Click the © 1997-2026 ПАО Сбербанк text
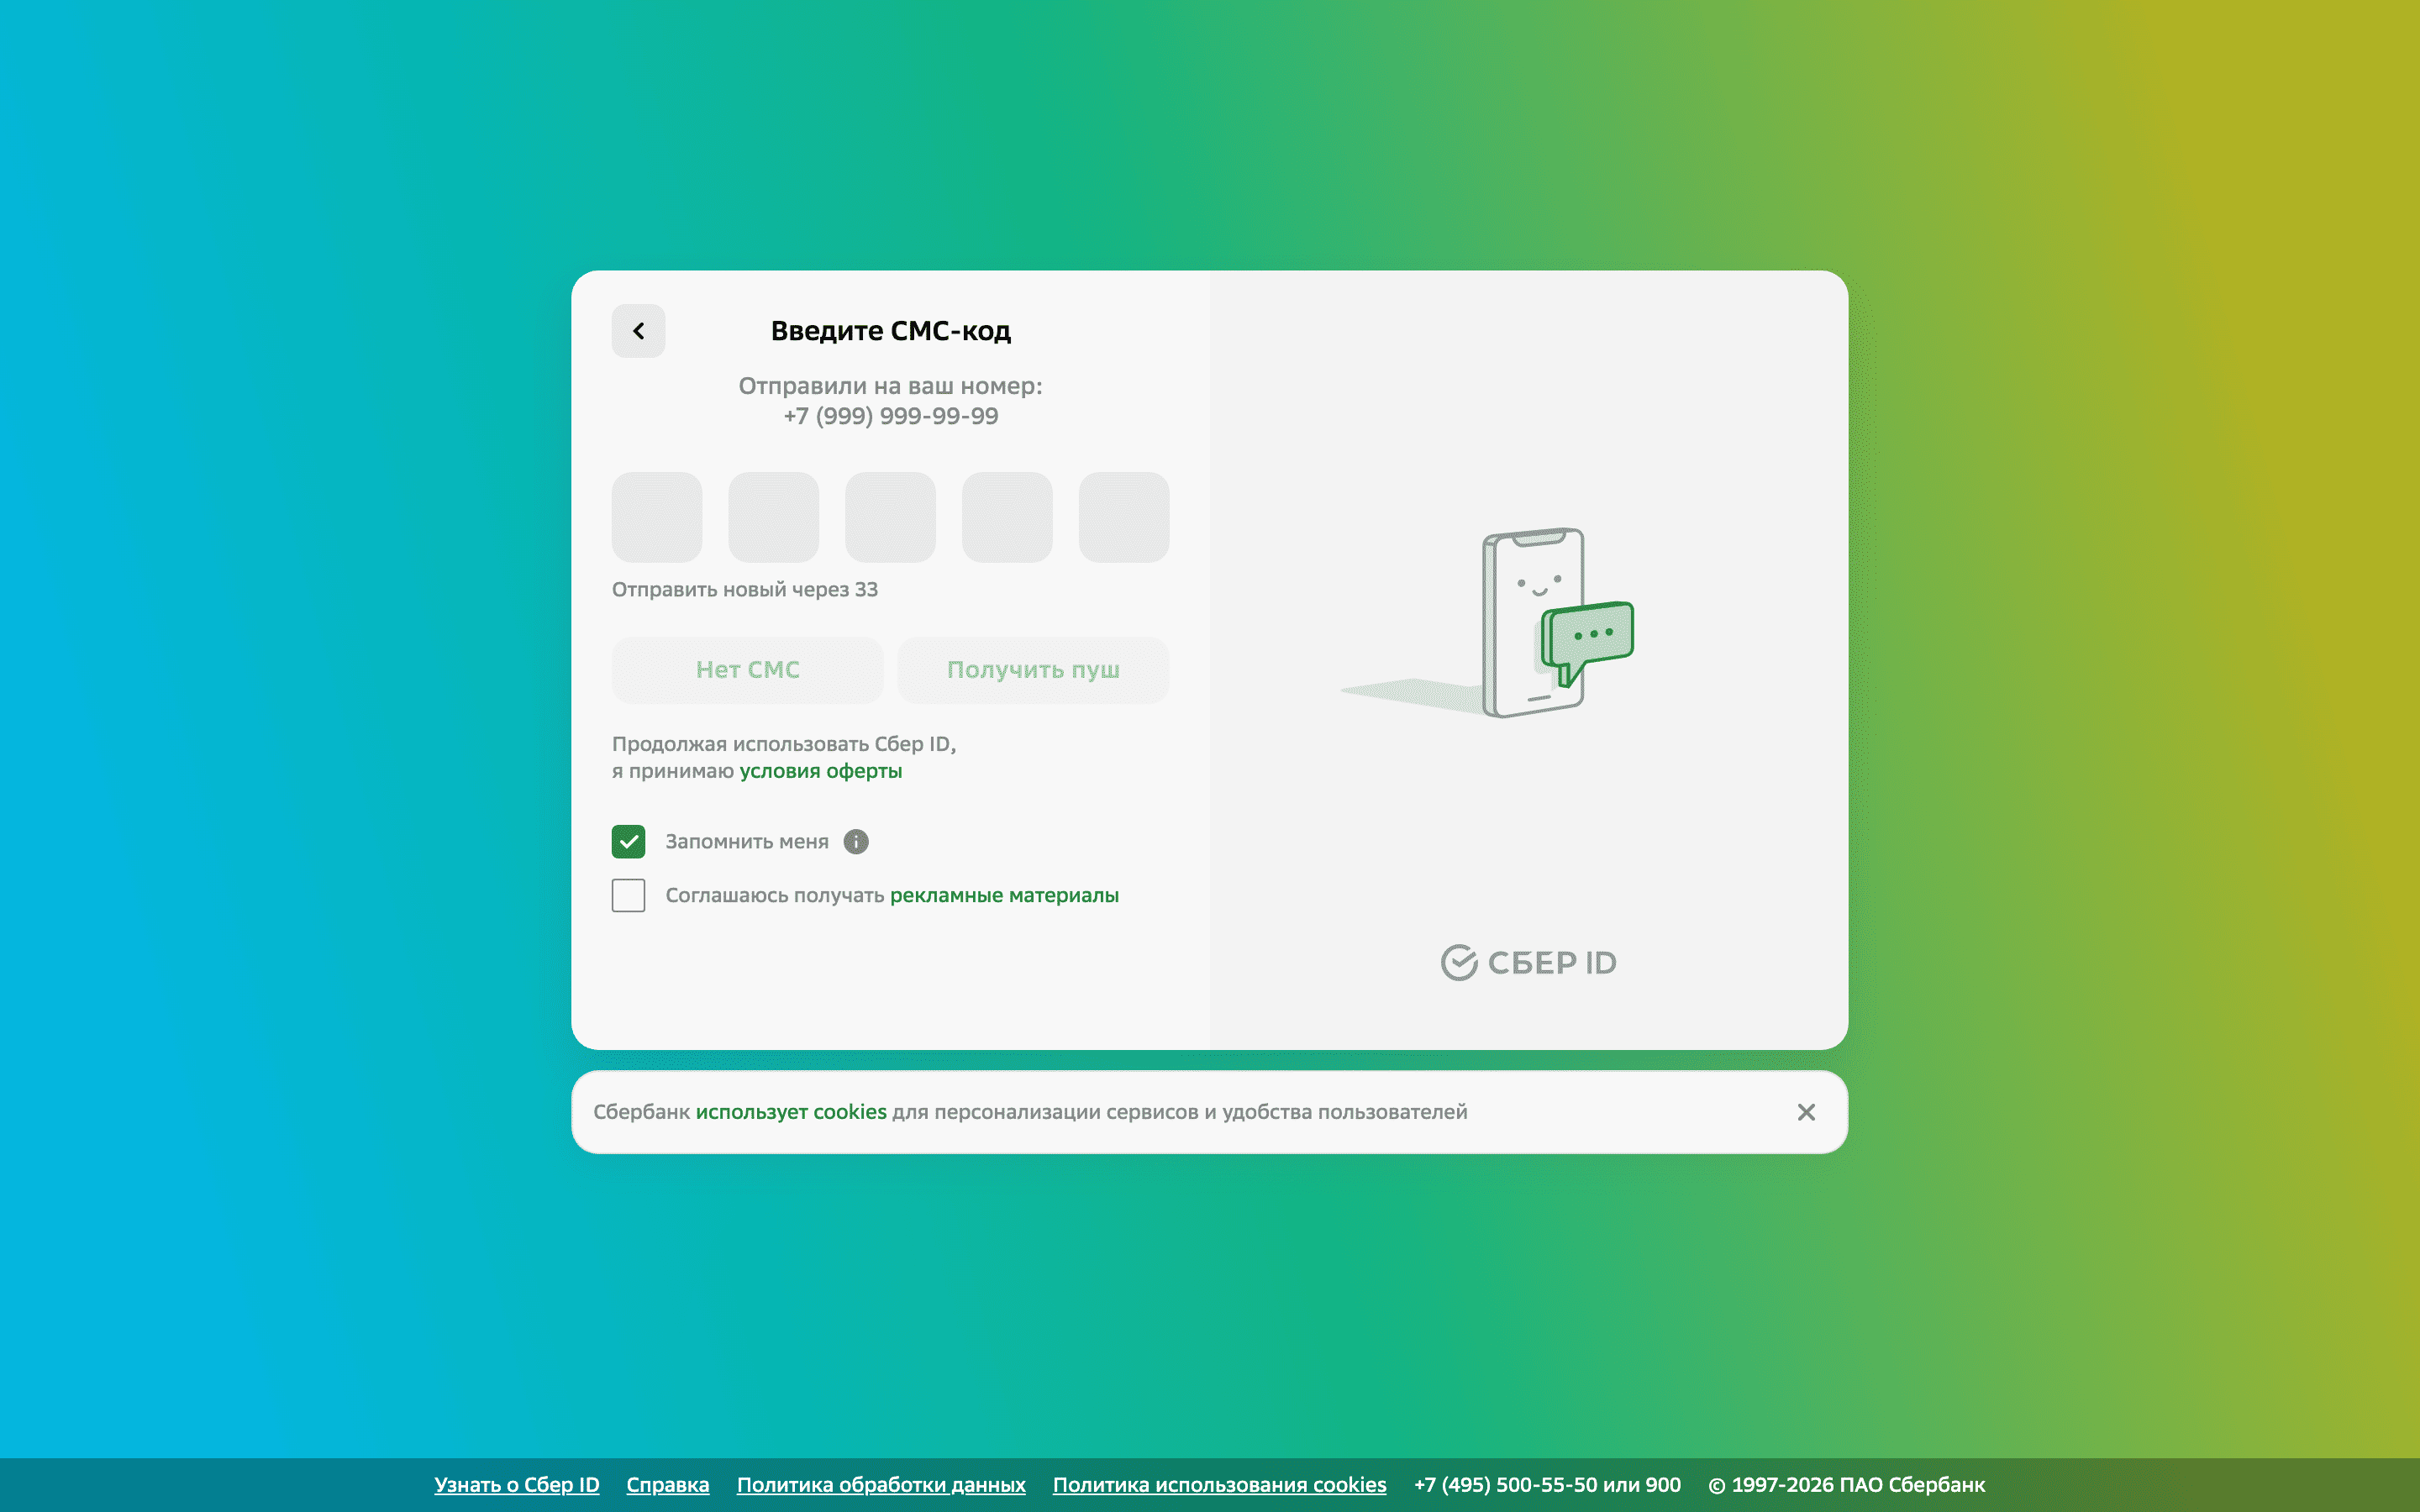Screen dimensions: 2420x1512 pos(1846,1485)
